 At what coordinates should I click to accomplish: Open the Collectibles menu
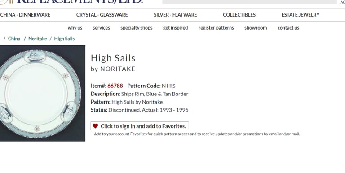(x=239, y=15)
